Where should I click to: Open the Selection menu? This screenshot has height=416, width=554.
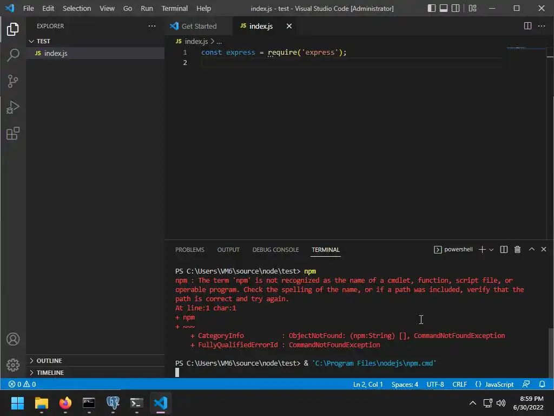77,8
